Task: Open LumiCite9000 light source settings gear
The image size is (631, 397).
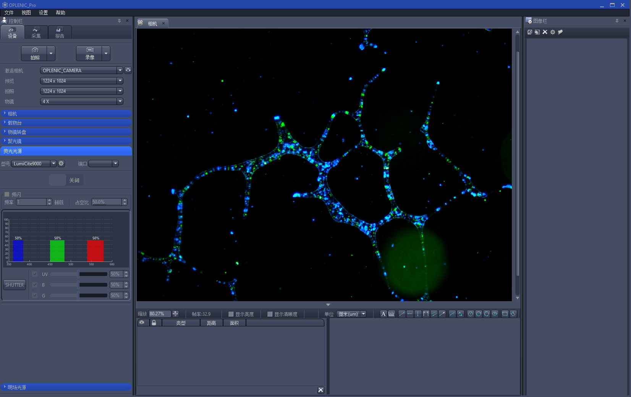Action: [x=61, y=163]
